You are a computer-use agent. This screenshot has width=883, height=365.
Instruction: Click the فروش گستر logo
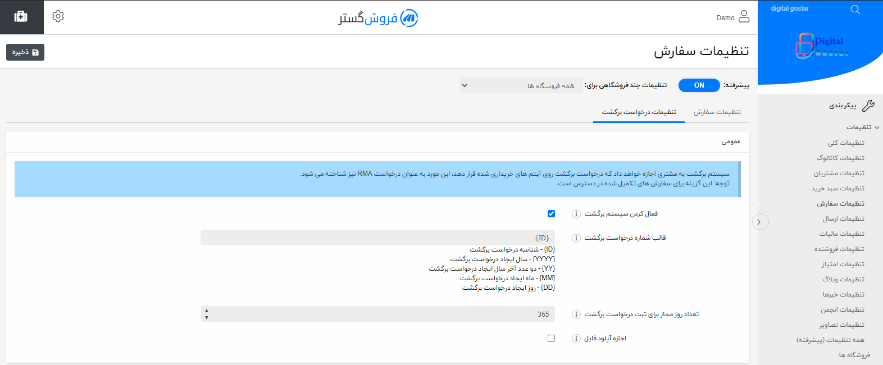pos(378,18)
